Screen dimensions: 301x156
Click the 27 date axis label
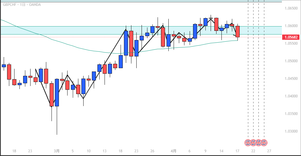pos(269,151)
